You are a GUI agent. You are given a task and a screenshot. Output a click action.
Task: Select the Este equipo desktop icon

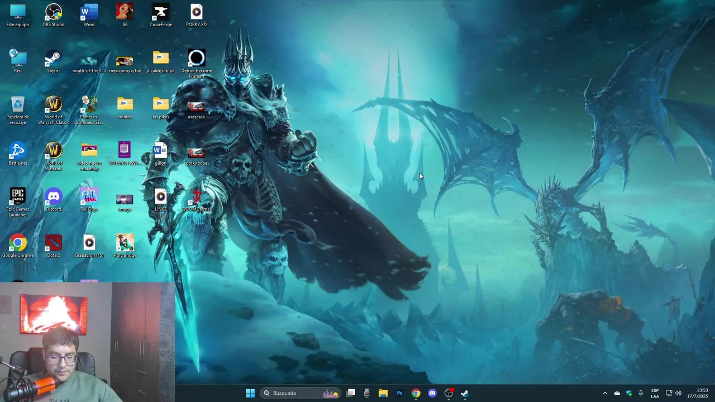[x=18, y=16]
